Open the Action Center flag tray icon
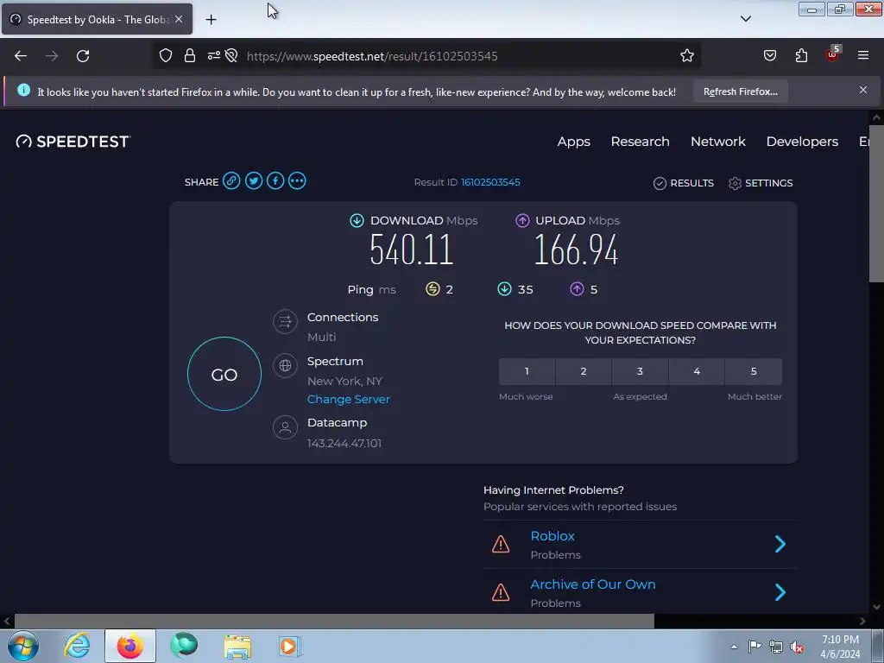Screen dimensions: 884x663 (755, 647)
